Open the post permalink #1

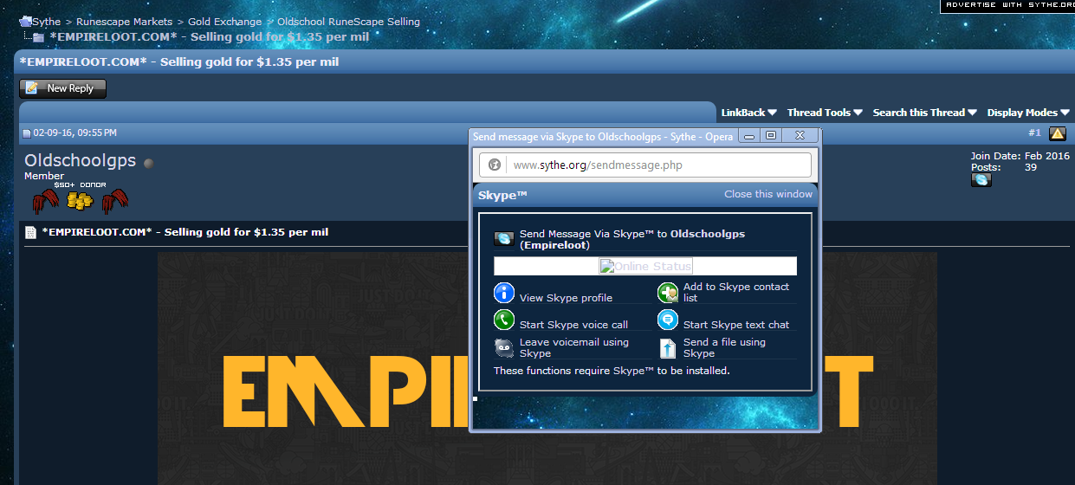click(x=1034, y=133)
